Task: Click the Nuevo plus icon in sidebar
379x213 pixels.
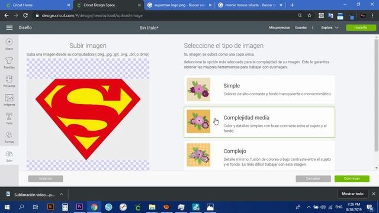Action: coord(9,42)
